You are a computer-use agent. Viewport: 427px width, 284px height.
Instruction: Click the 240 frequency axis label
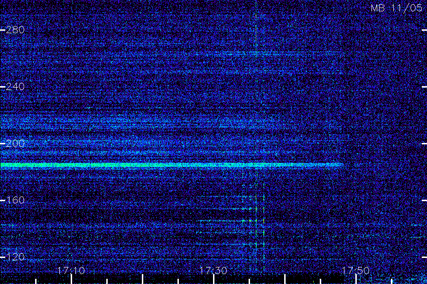pos(15,87)
